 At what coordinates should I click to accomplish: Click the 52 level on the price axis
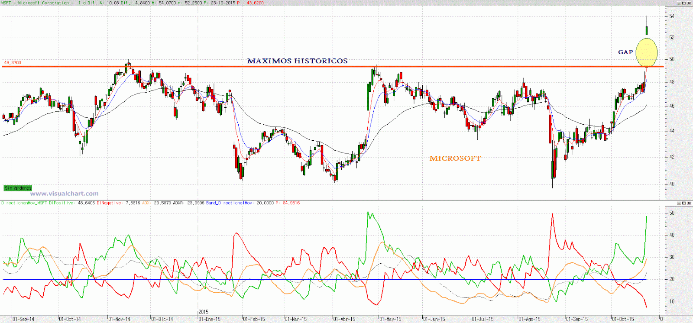(672, 38)
